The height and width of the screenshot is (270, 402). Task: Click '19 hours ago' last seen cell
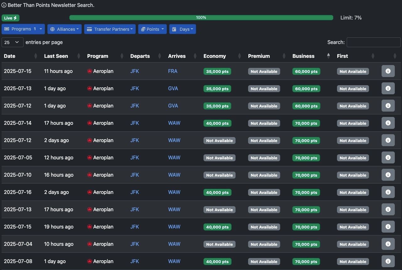(59, 227)
